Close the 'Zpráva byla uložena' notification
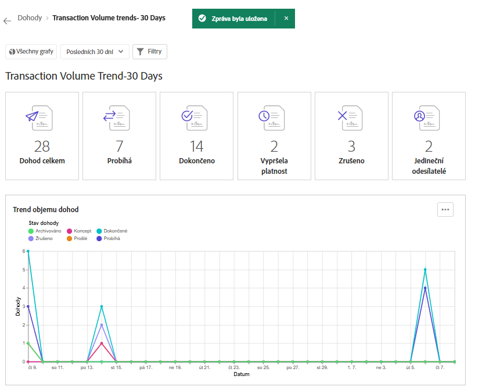Viewport: 482px width, 390px height. pos(286,19)
